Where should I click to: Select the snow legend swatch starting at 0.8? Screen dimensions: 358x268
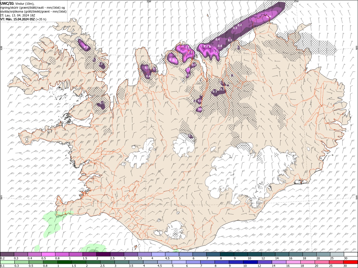[62, 254]
